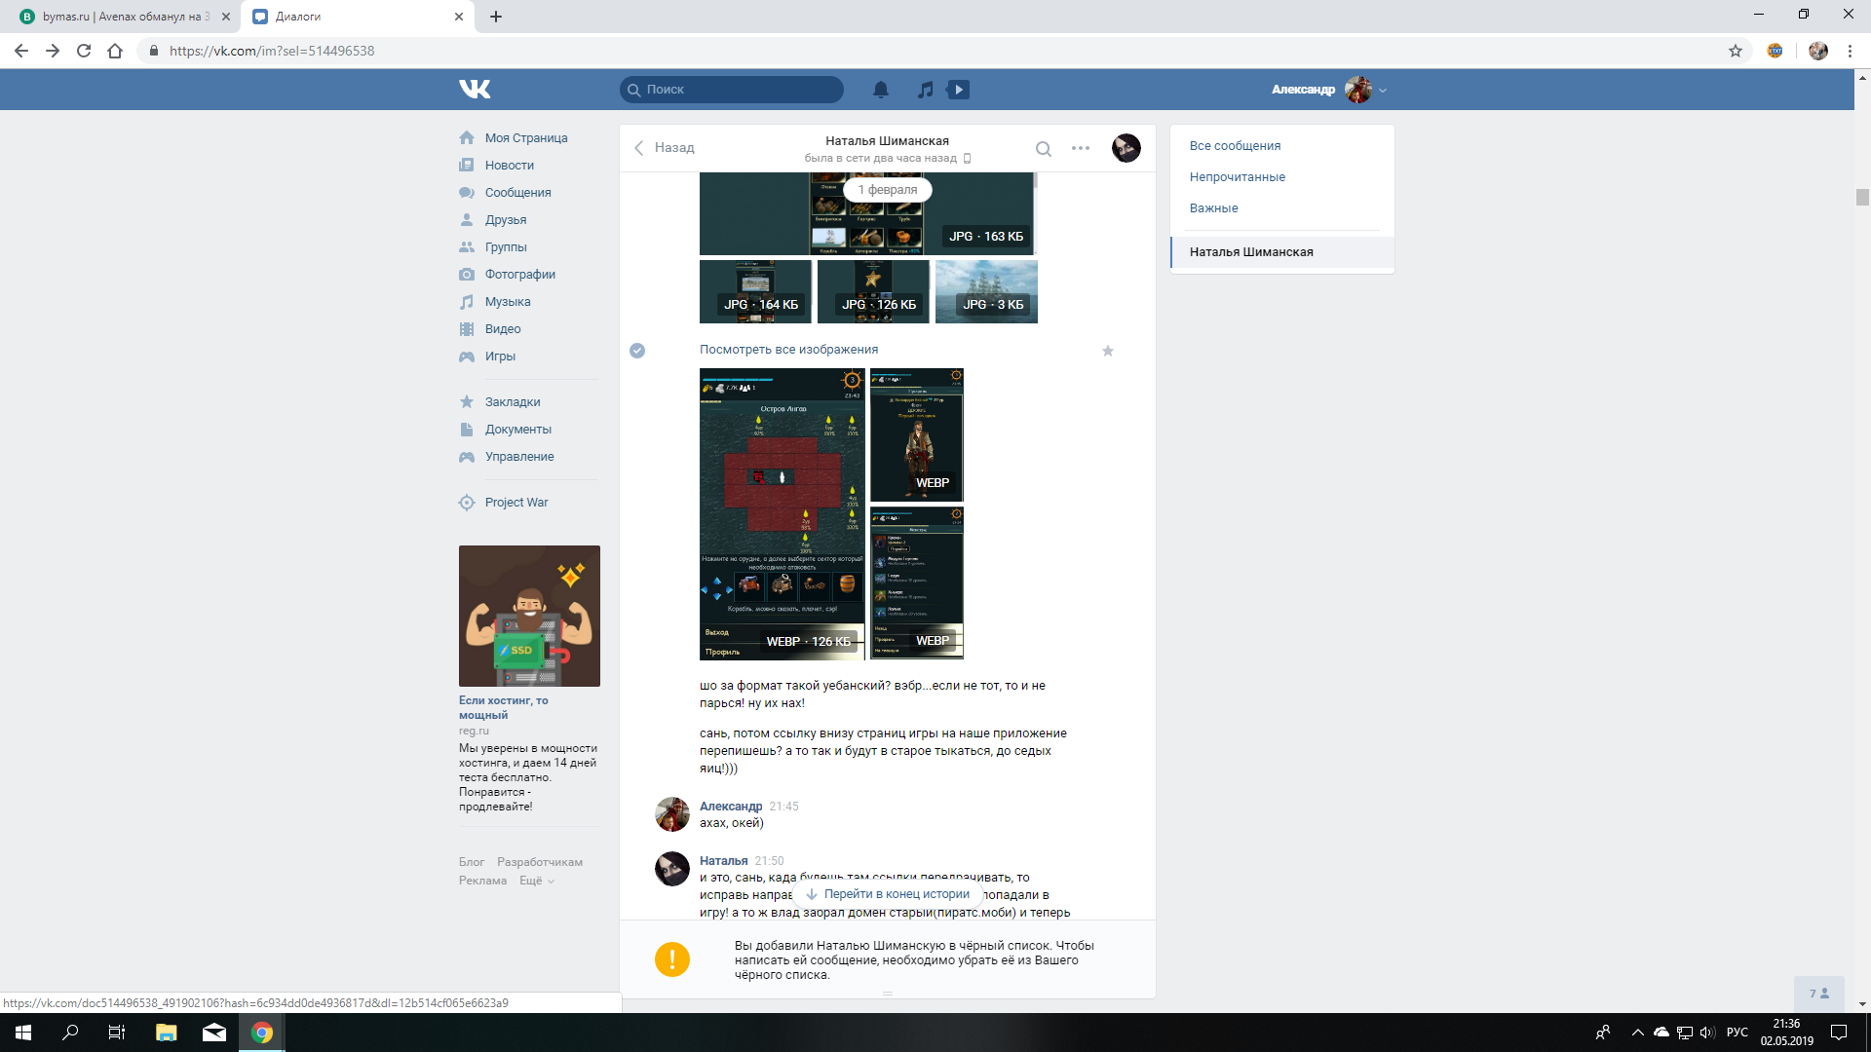Select Все сообщения filter
Viewport: 1871px width, 1052px height.
point(1235,146)
